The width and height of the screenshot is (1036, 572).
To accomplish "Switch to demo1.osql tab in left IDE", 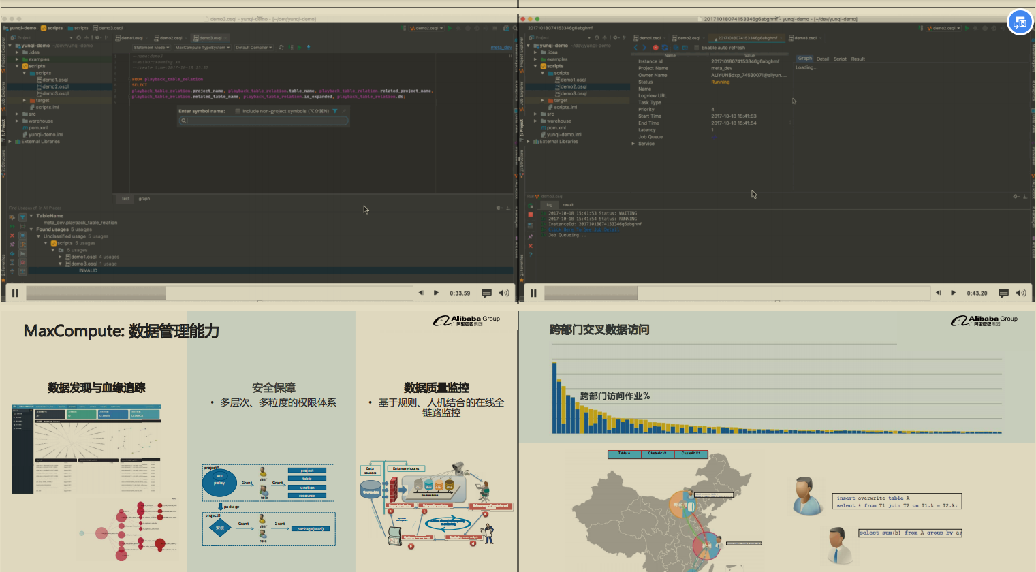I will click(130, 38).
